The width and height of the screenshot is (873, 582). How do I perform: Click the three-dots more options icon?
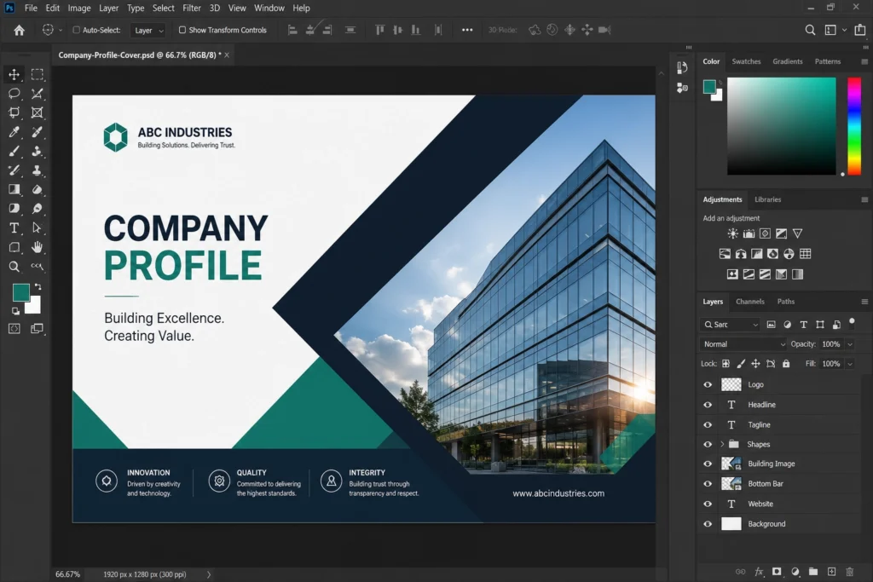467,30
